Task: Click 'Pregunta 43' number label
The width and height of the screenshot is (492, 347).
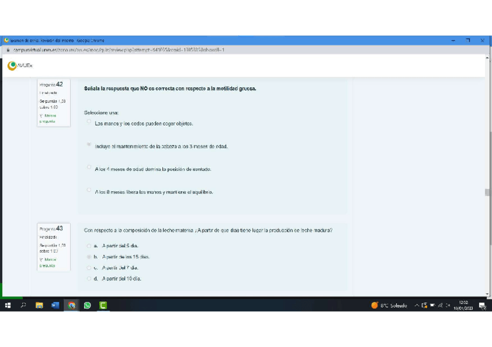Action: [51, 228]
